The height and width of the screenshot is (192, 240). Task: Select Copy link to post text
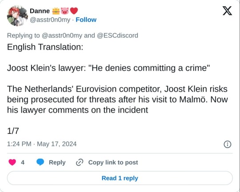click(x=113, y=163)
